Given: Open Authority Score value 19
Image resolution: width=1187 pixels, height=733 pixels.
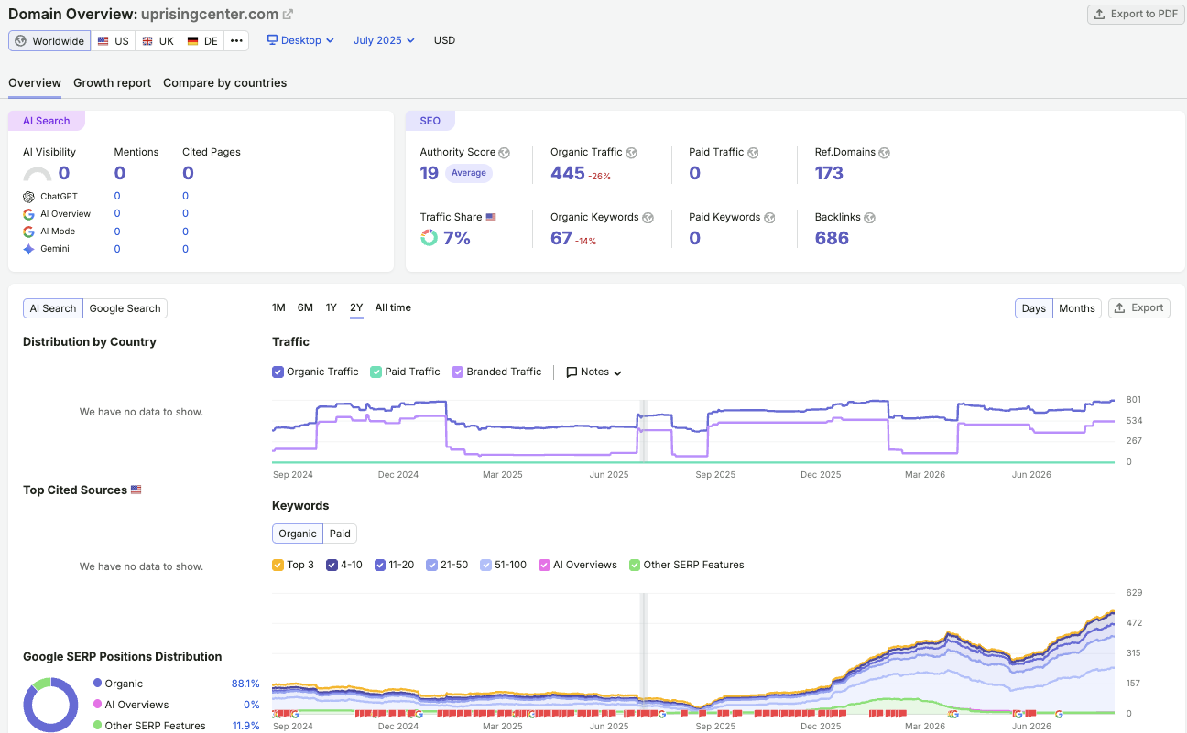Looking at the screenshot, I should click(x=430, y=173).
